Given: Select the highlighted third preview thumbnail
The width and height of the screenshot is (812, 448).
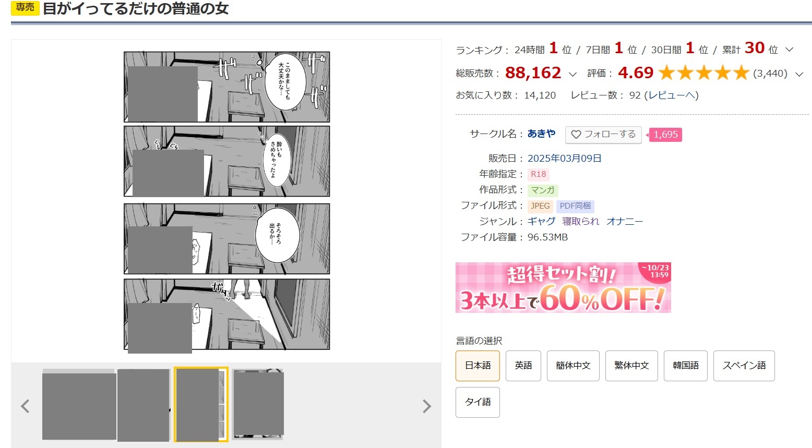Looking at the screenshot, I should (201, 405).
